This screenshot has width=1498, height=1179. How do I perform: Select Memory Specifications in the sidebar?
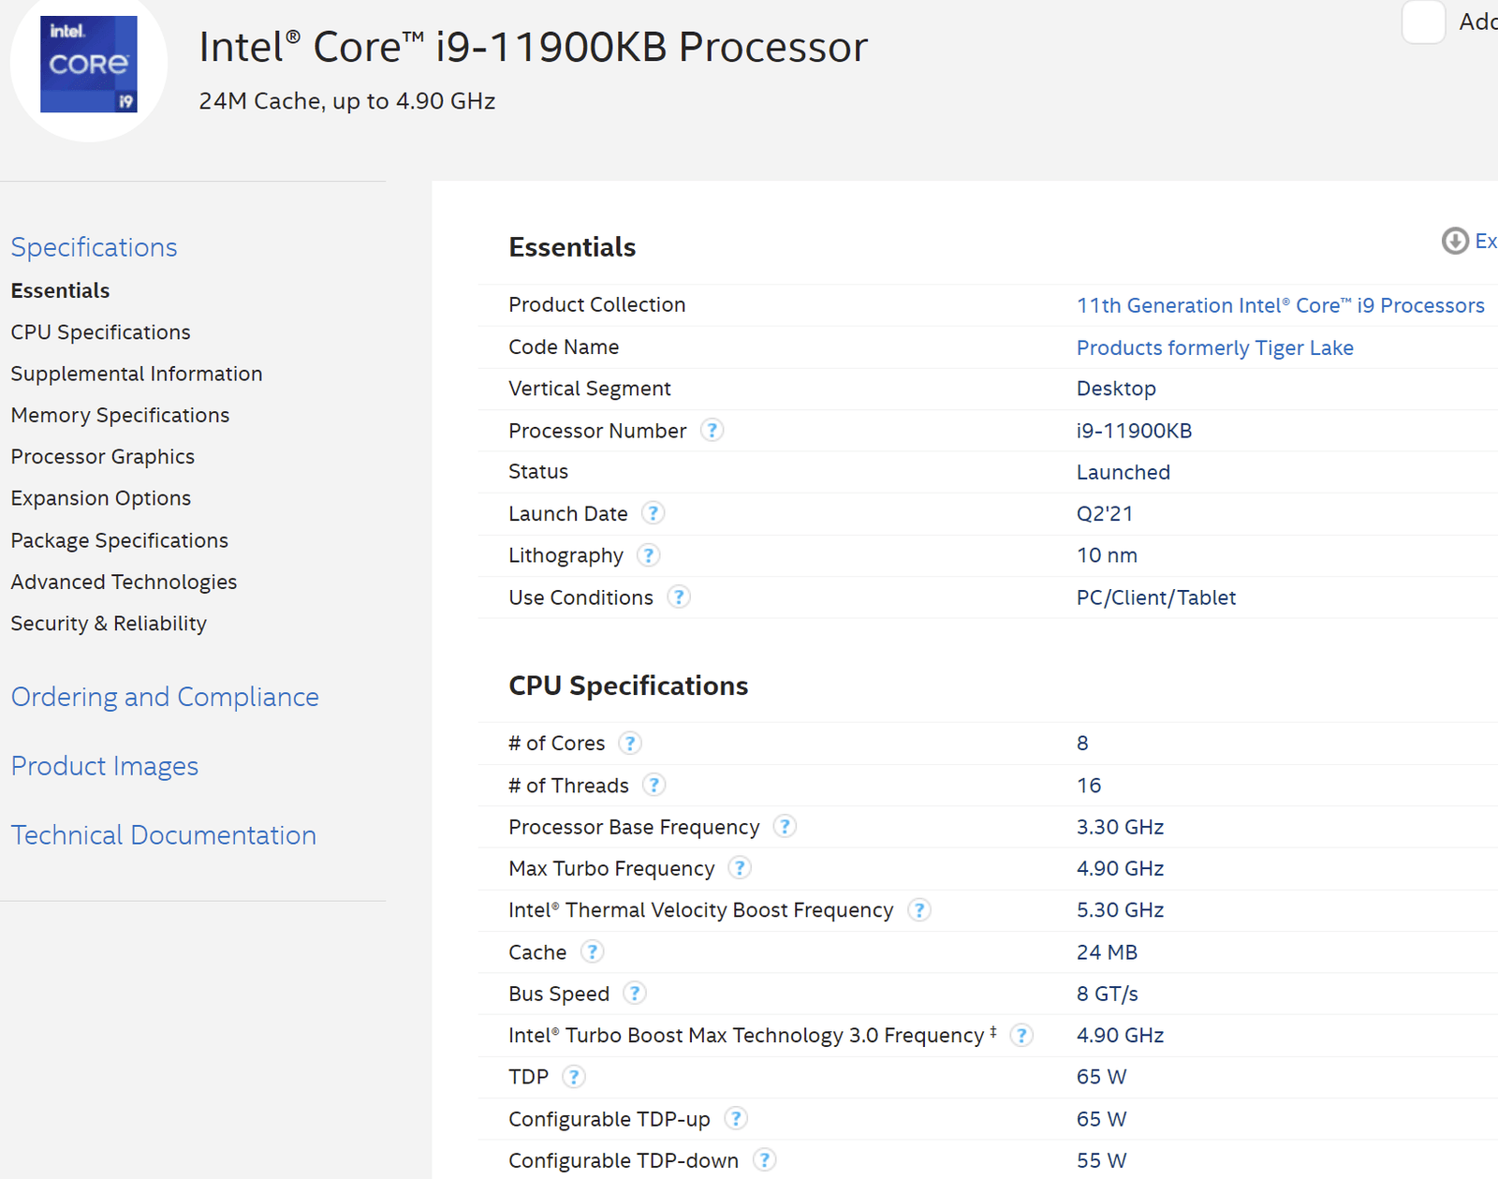click(120, 415)
